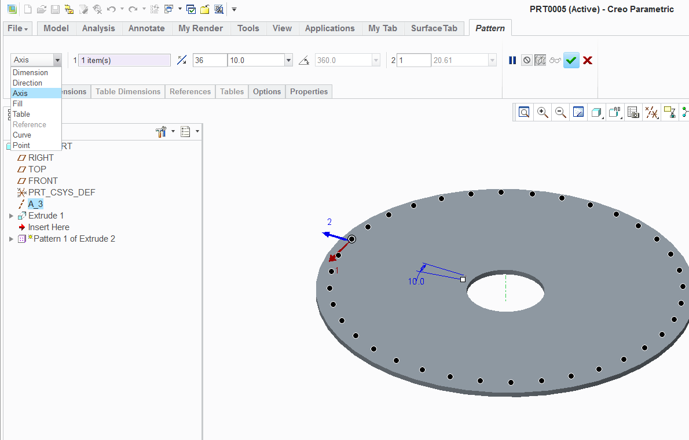Accept the pattern with the green checkmark

point(571,61)
